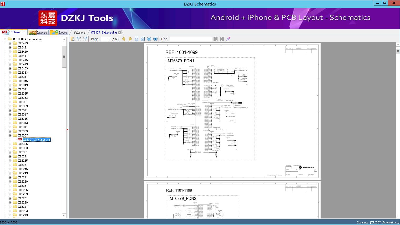The height and width of the screenshot is (225, 400).
Task: Go to the next page arrow
Action: pos(130,39)
